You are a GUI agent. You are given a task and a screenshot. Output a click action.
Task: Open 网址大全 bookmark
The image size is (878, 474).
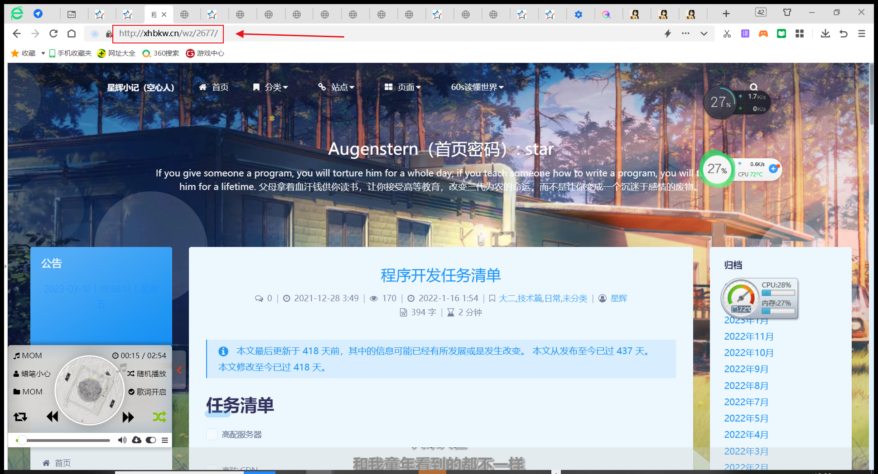tap(116, 53)
